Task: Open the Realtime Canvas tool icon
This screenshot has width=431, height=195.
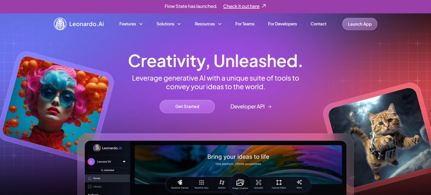Action: tap(180, 183)
